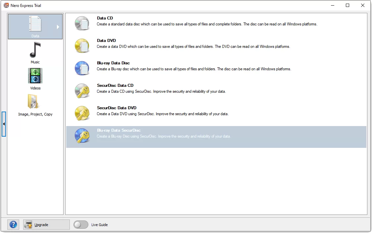Collapse the side panel with the left arrow

[x=4, y=124]
